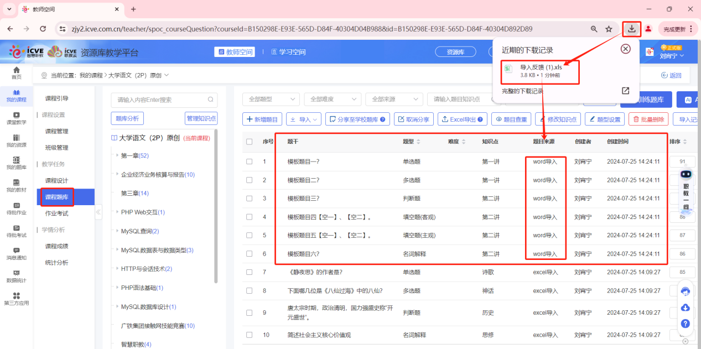Screen dimensions: 701x349
Task: Toggle the select-all checkbox in table header
Action: [249, 142]
